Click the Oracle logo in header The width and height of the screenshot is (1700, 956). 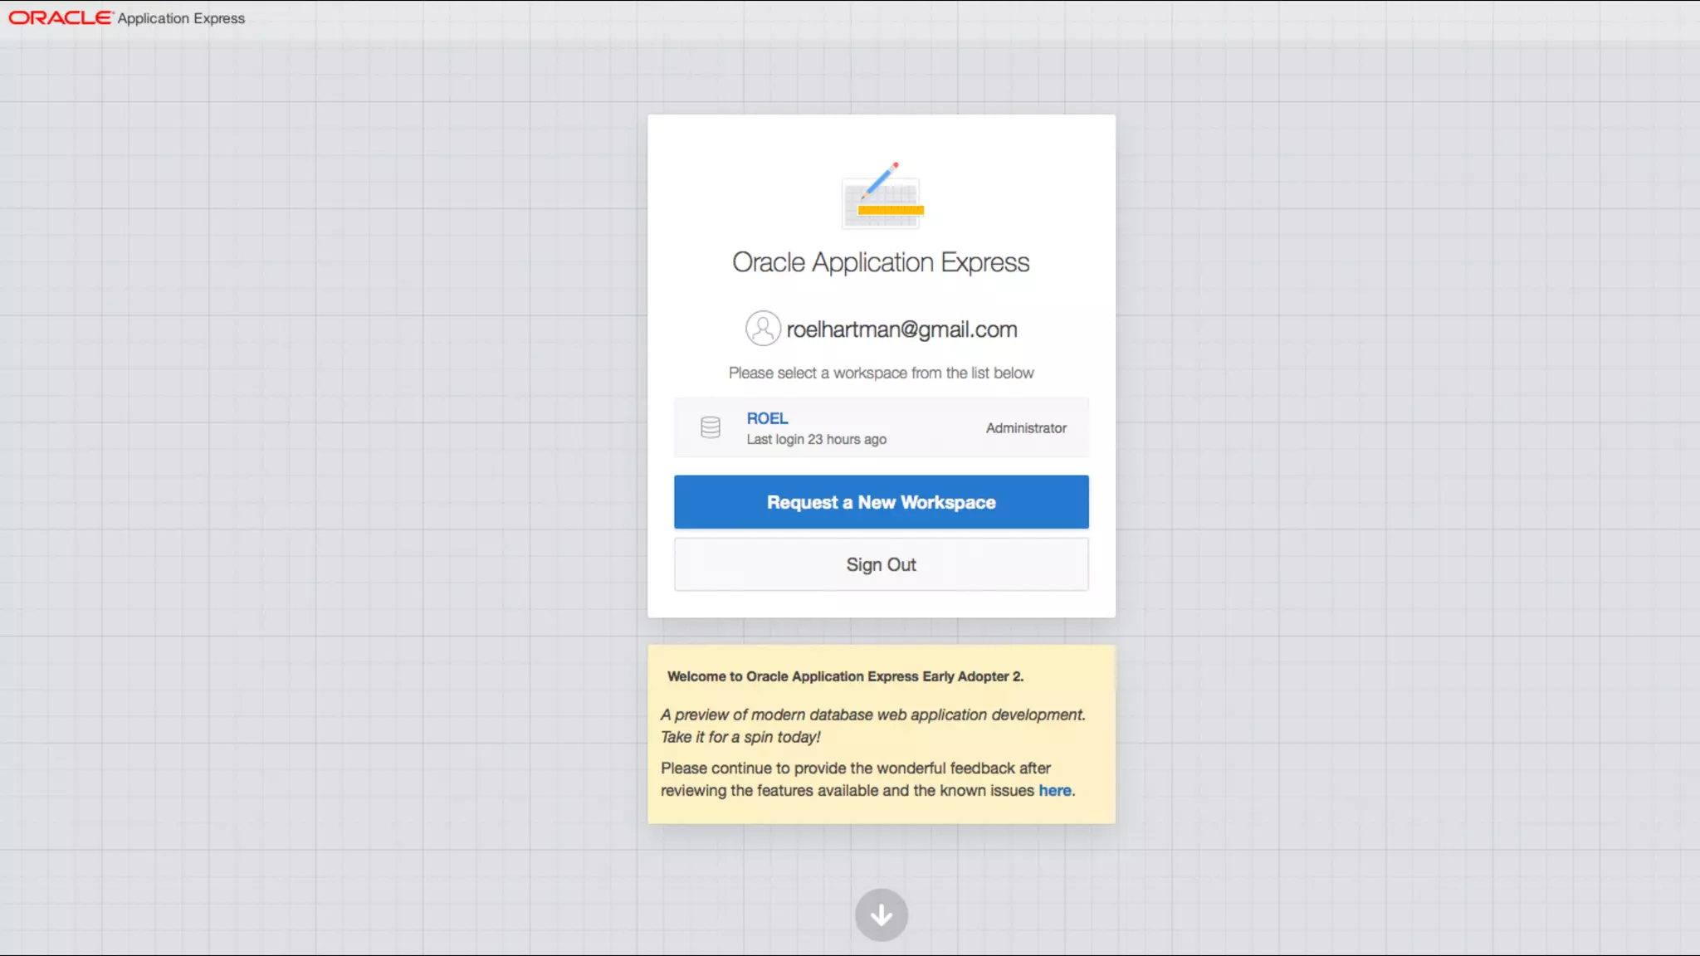(60, 17)
